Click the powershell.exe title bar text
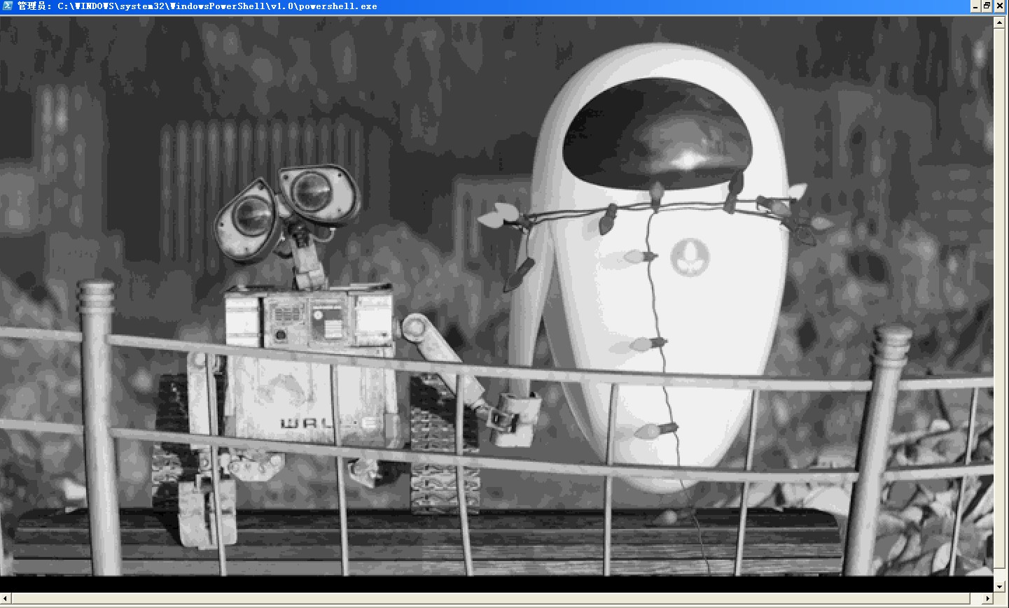The height and width of the screenshot is (608, 1009). pyautogui.click(x=197, y=6)
